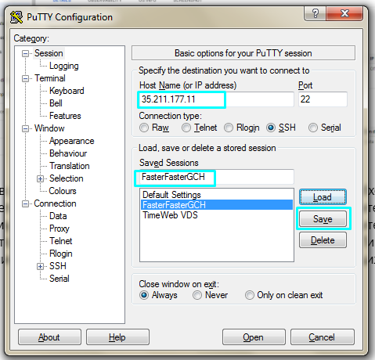The image size is (375, 360).
Task: Open the Window category
Action: pos(49,128)
